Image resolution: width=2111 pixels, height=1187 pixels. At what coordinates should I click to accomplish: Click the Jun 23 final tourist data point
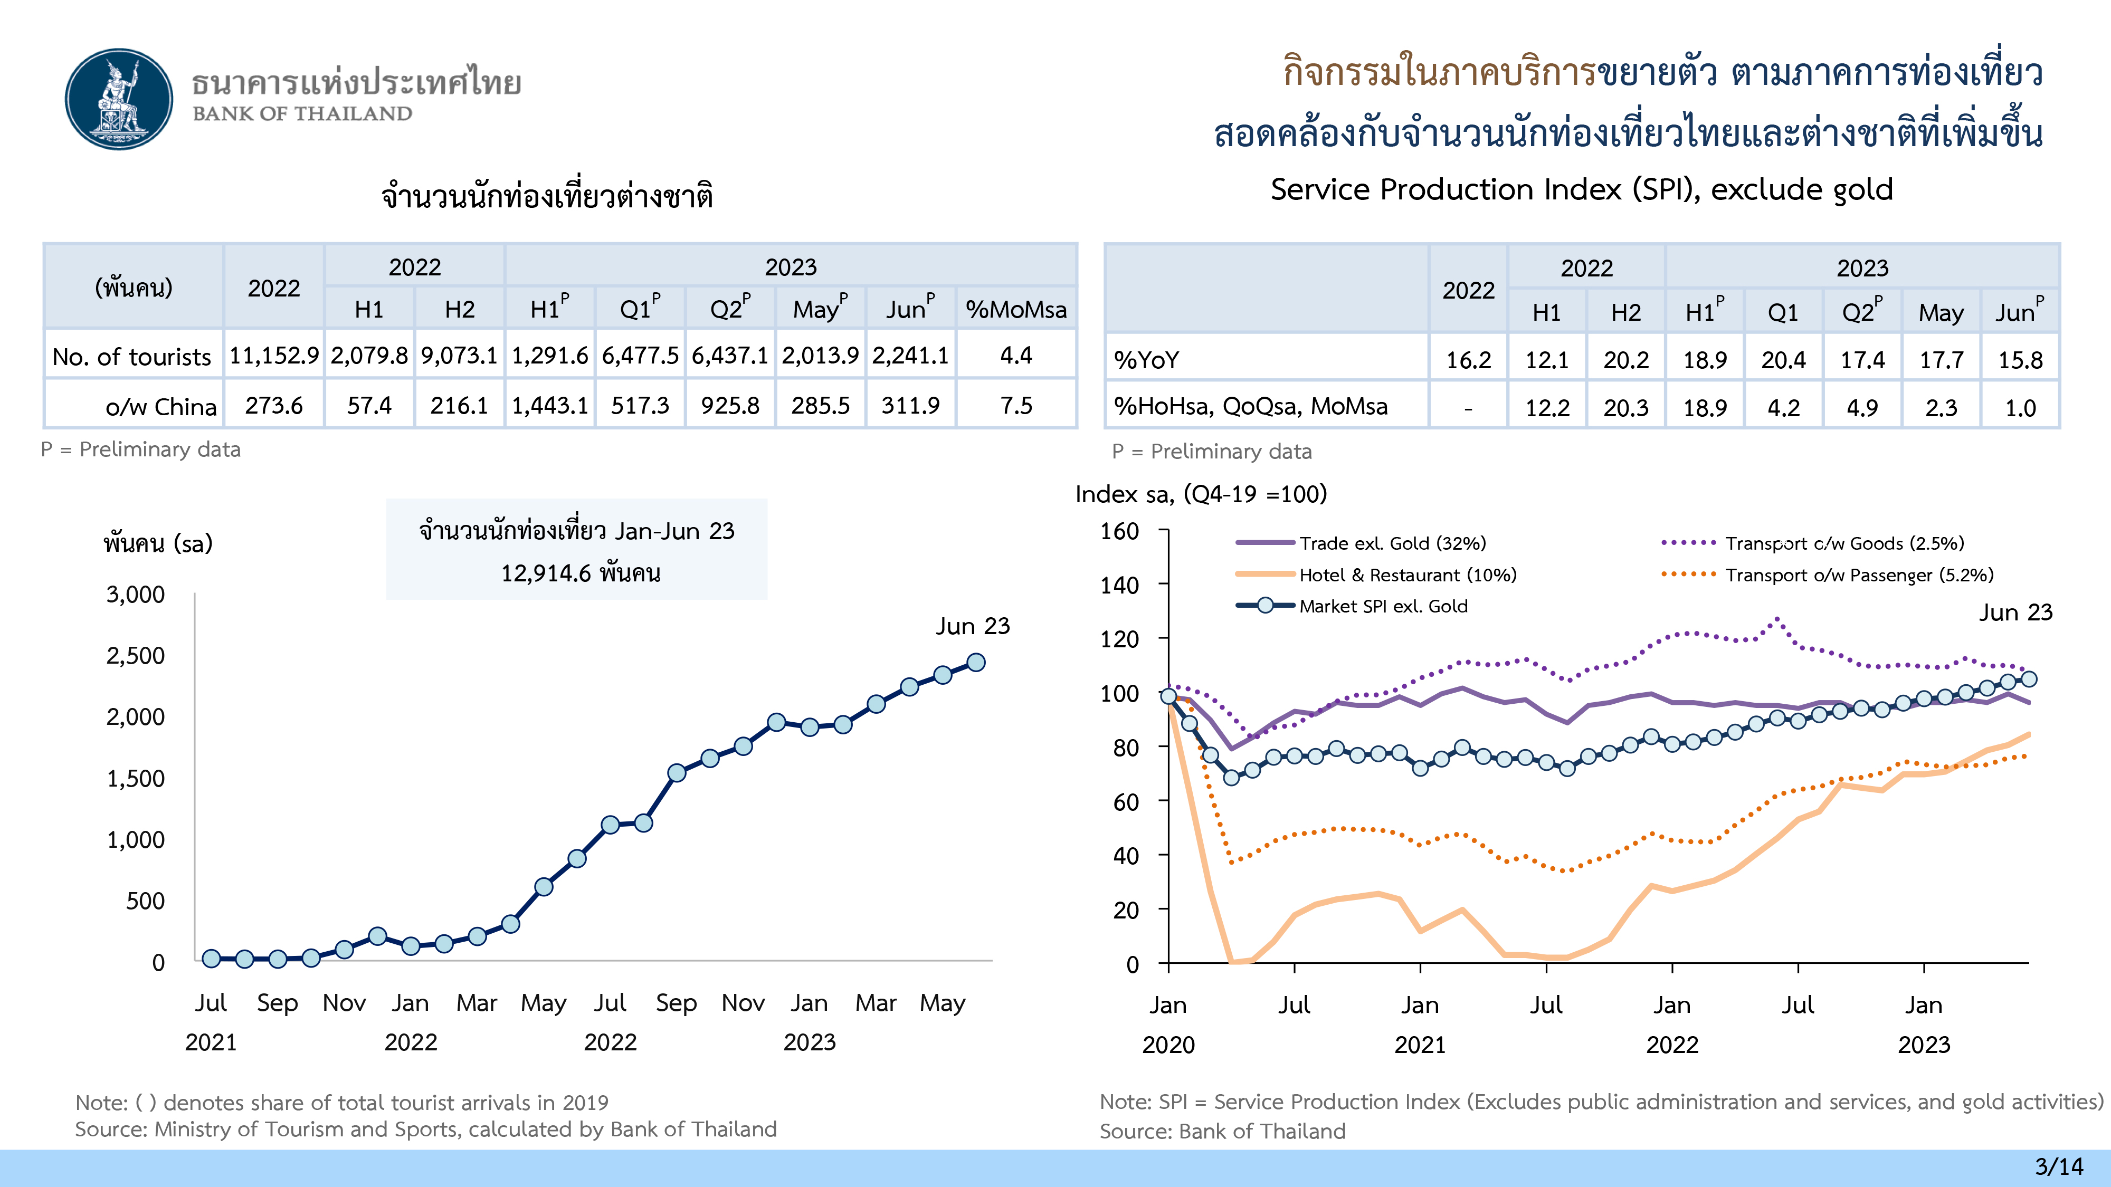[x=975, y=662]
